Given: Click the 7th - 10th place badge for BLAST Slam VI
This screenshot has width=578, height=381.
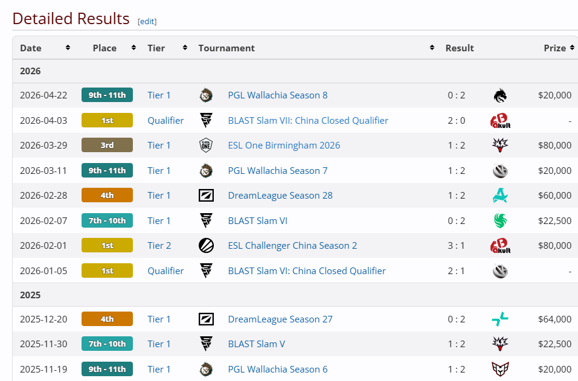Looking at the screenshot, I should click(x=108, y=221).
